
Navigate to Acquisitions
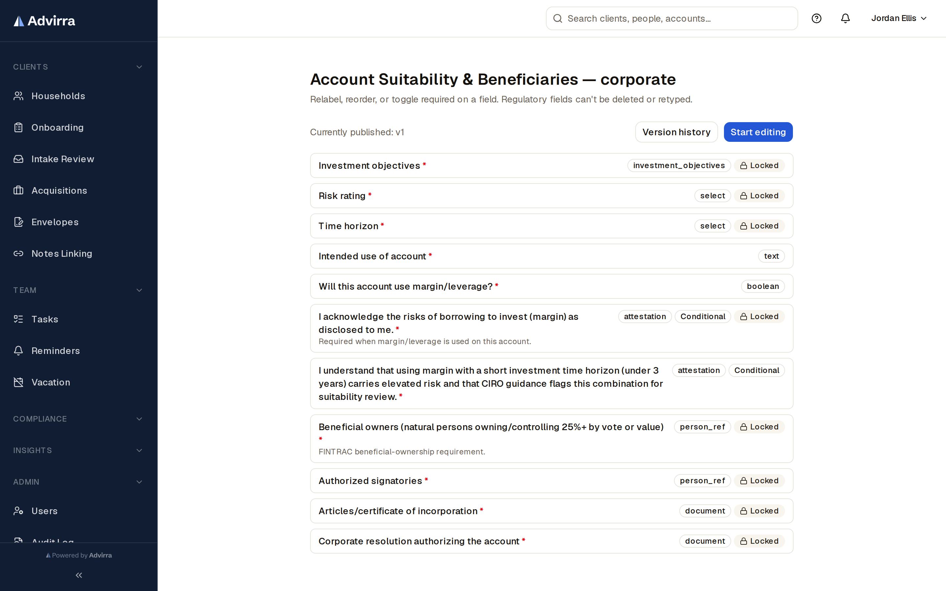[x=79, y=190]
